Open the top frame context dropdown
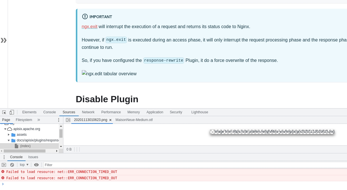The image size is (347, 190). (24, 165)
